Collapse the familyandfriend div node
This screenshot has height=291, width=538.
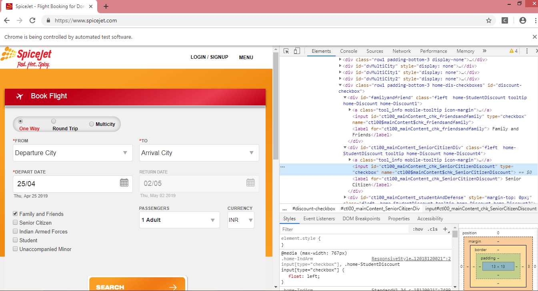[345, 98]
